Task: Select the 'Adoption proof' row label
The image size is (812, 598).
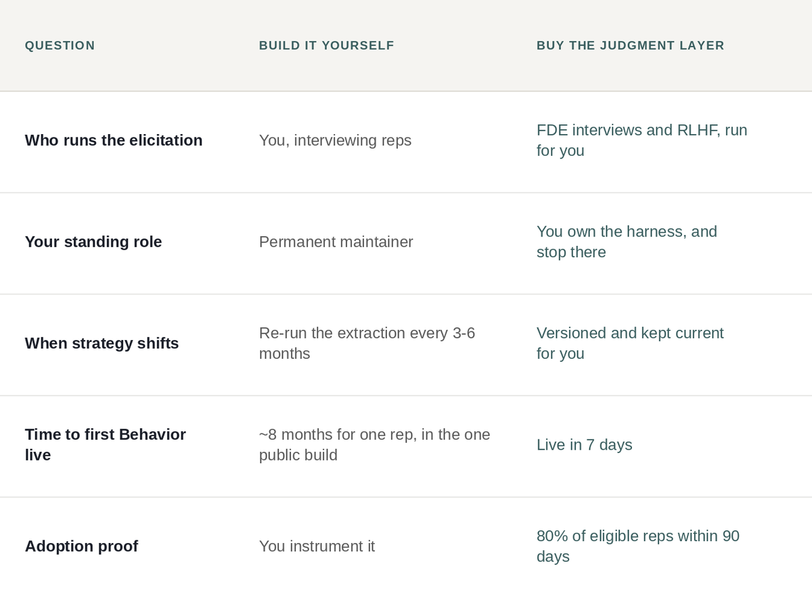Action: (x=81, y=547)
